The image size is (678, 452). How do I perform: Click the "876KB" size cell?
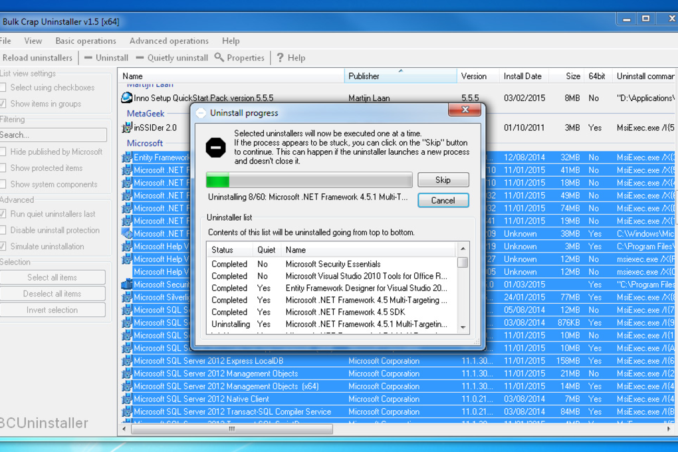569,322
